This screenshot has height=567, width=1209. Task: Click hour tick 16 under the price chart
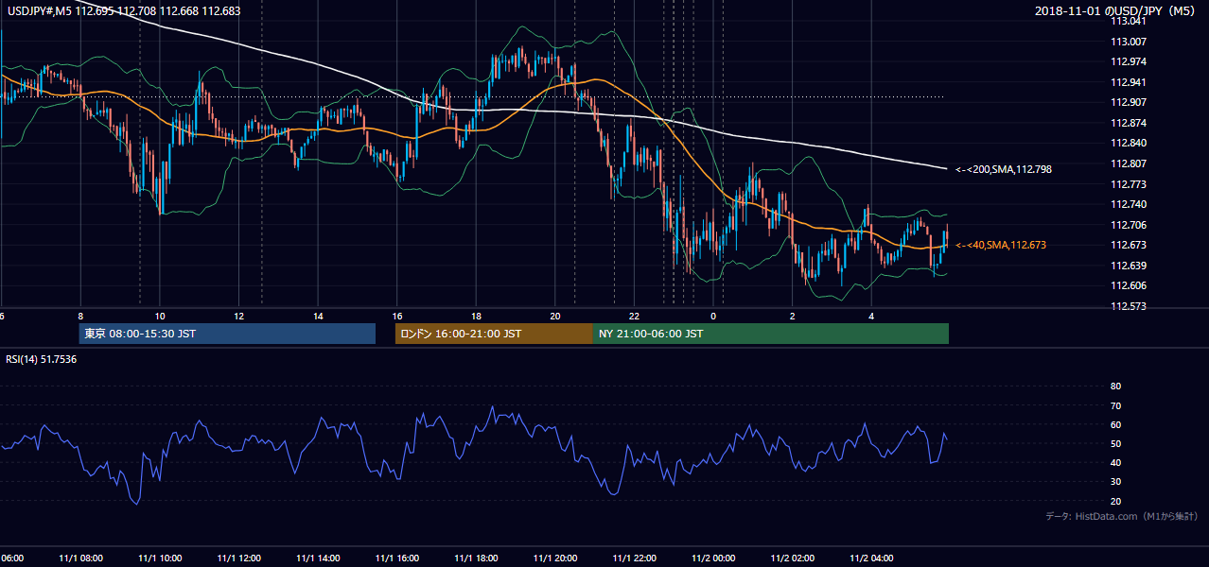tap(397, 316)
